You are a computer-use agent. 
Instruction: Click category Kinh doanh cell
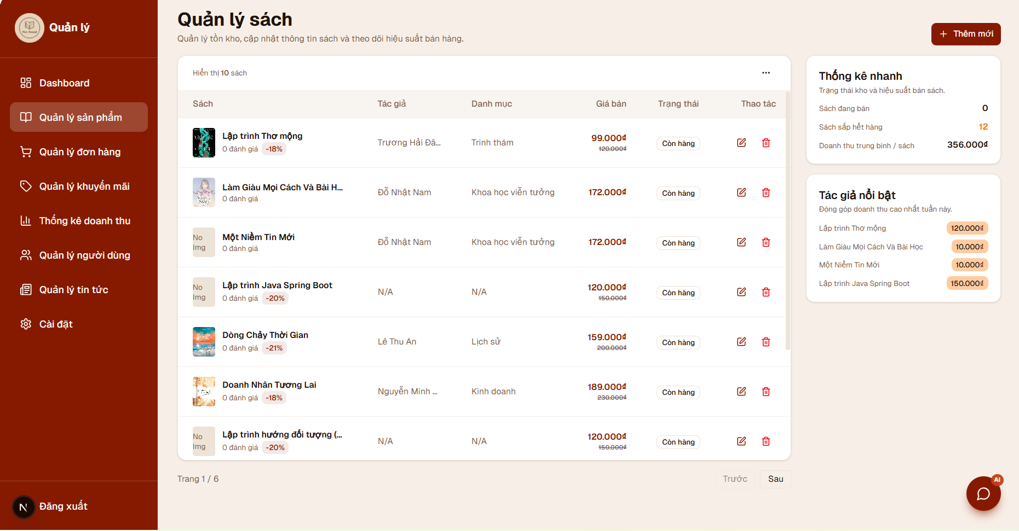coord(493,392)
